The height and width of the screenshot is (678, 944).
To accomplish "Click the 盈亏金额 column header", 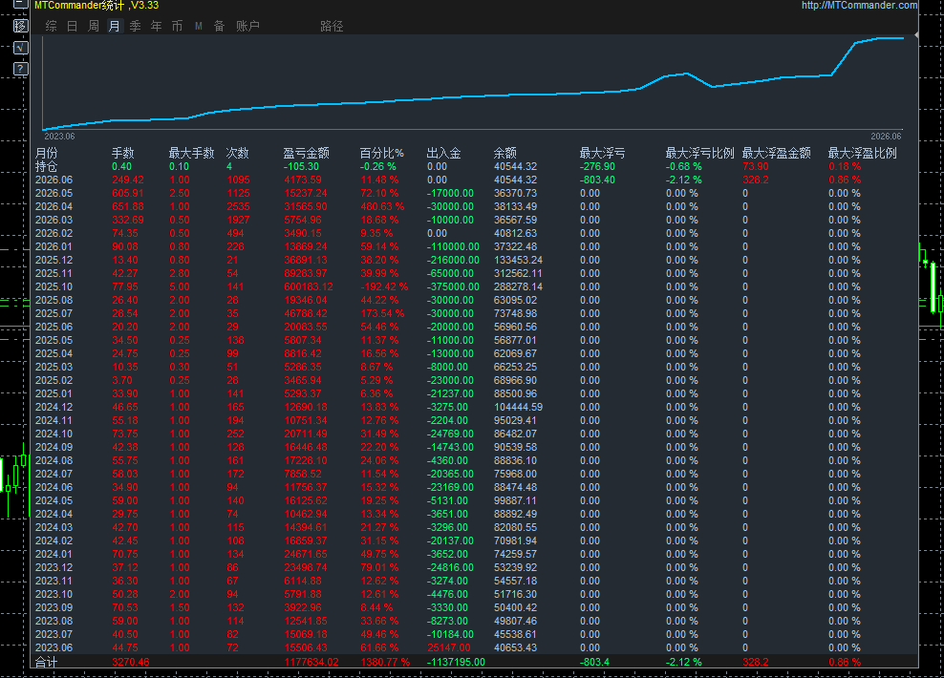I will (307, 153).
